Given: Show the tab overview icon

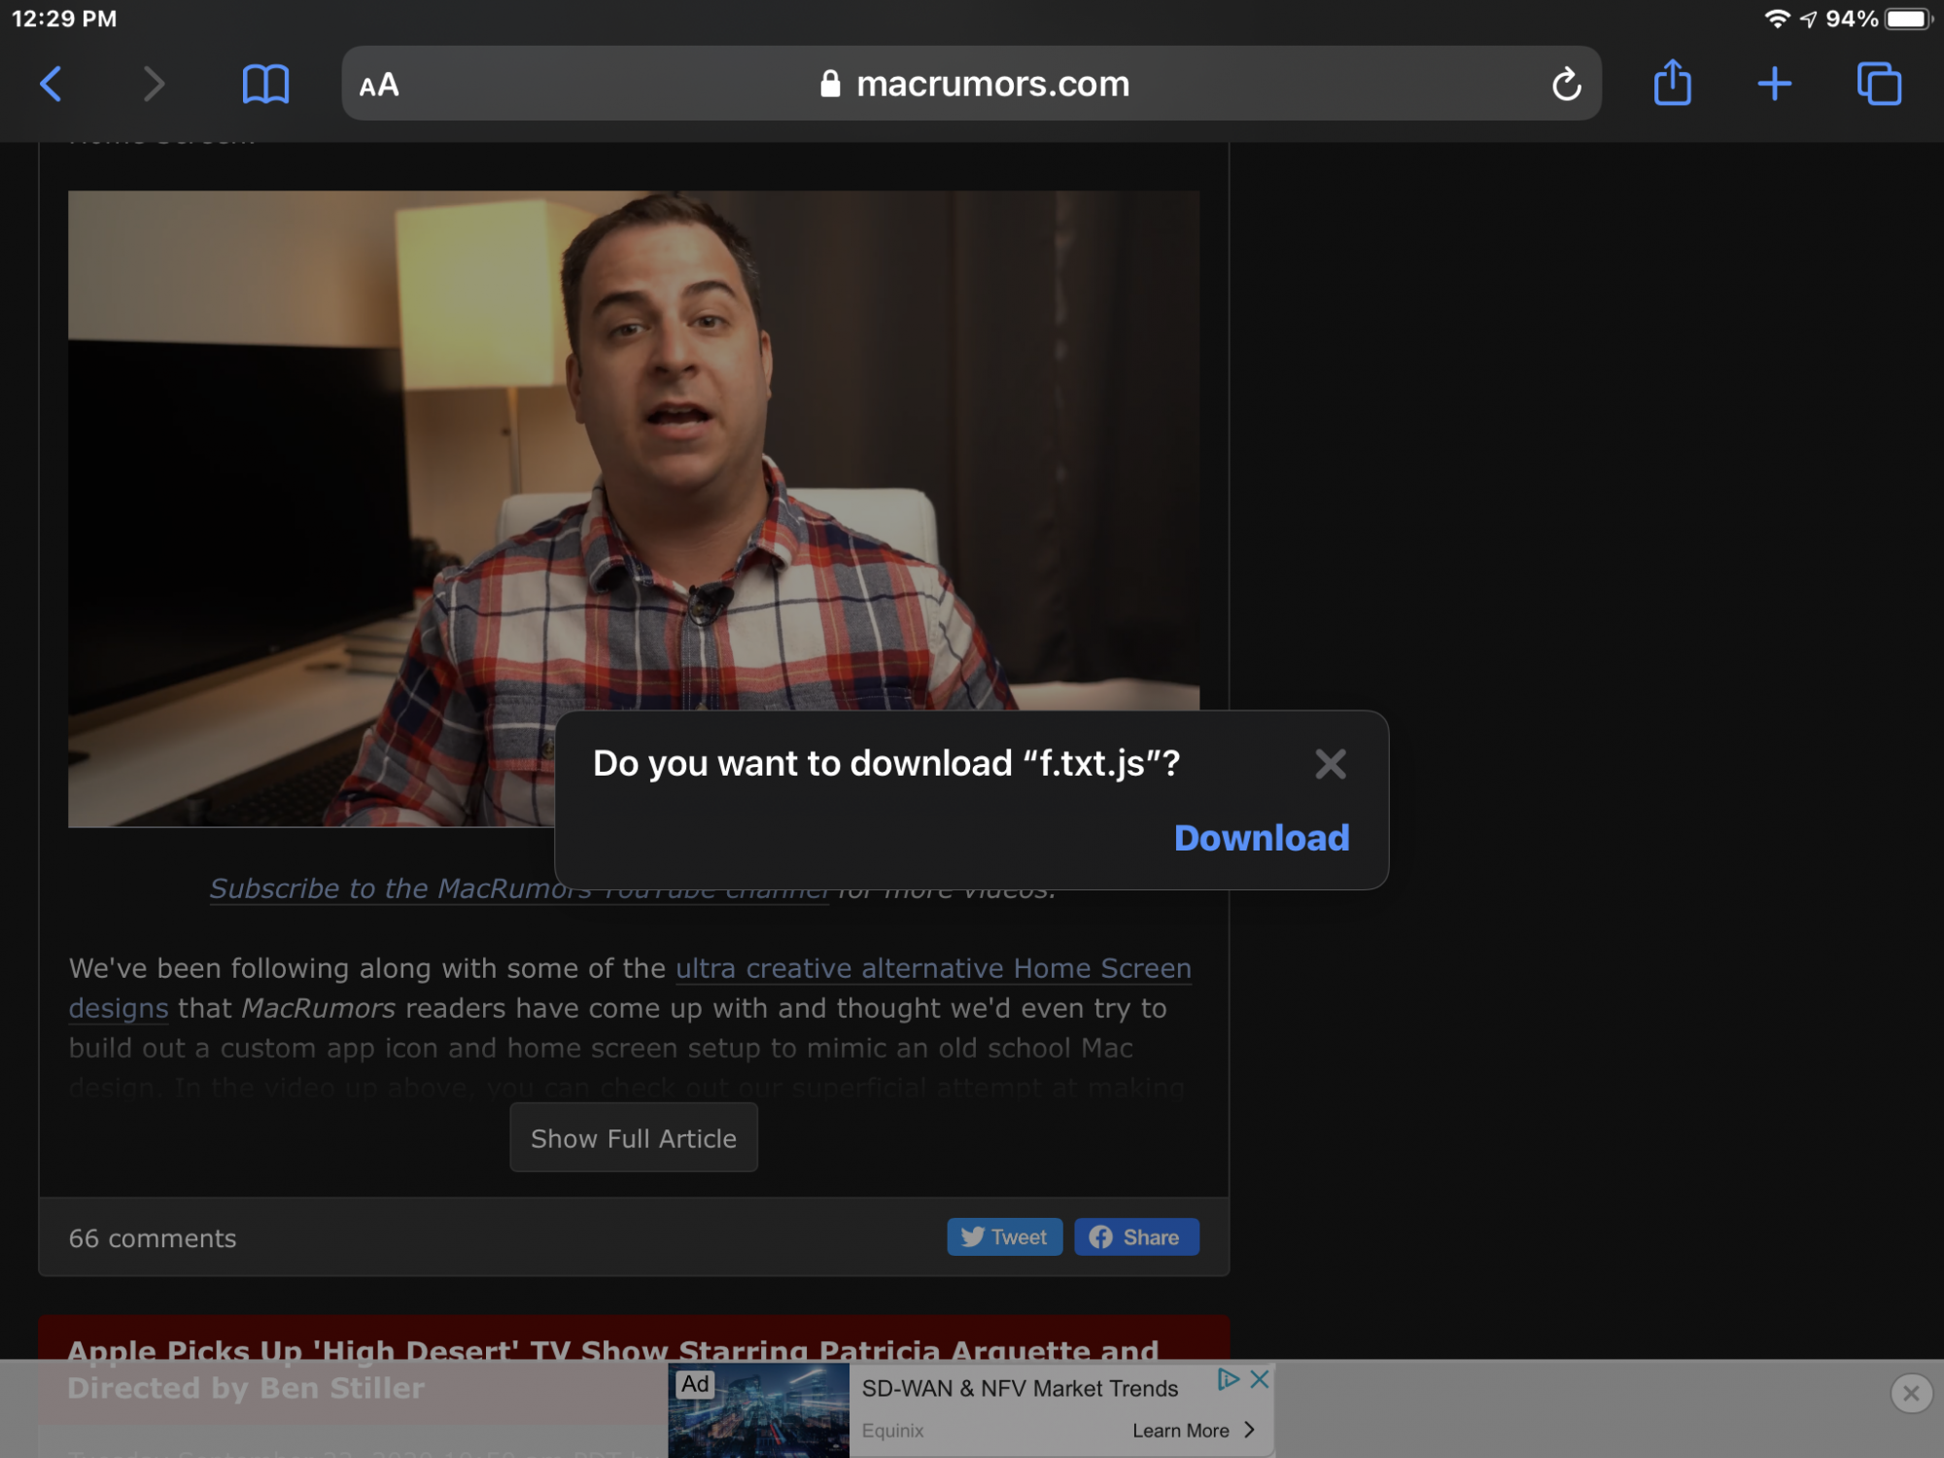Looking at the screenshot, I should 1878,84.
